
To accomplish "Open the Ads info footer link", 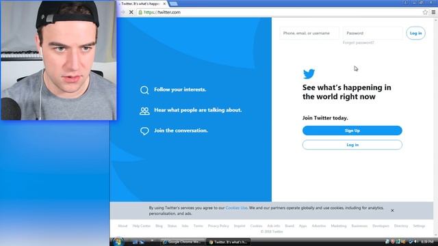I will (274, 226).
